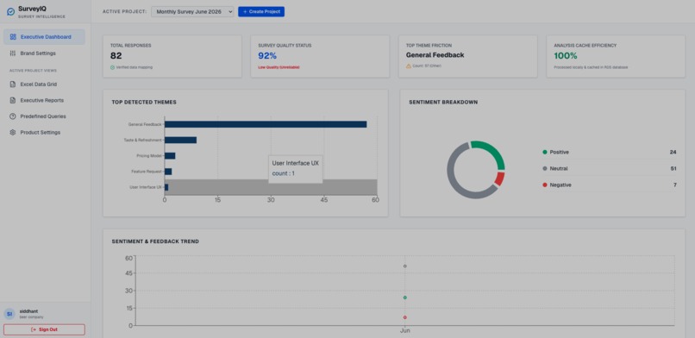Click the General Feedback top theme heading
Viewport: 695px width, 338px height.
[x=435, y=55]
